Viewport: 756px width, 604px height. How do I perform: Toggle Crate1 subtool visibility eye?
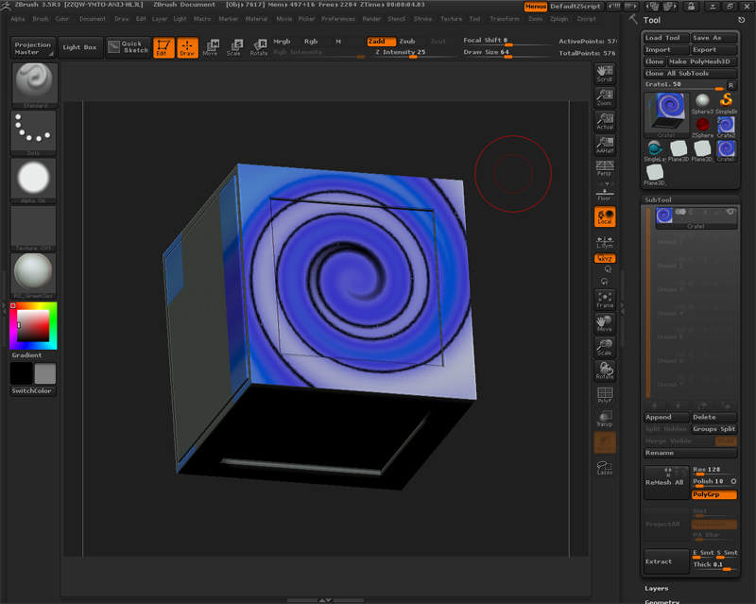(x=730, y=213)
